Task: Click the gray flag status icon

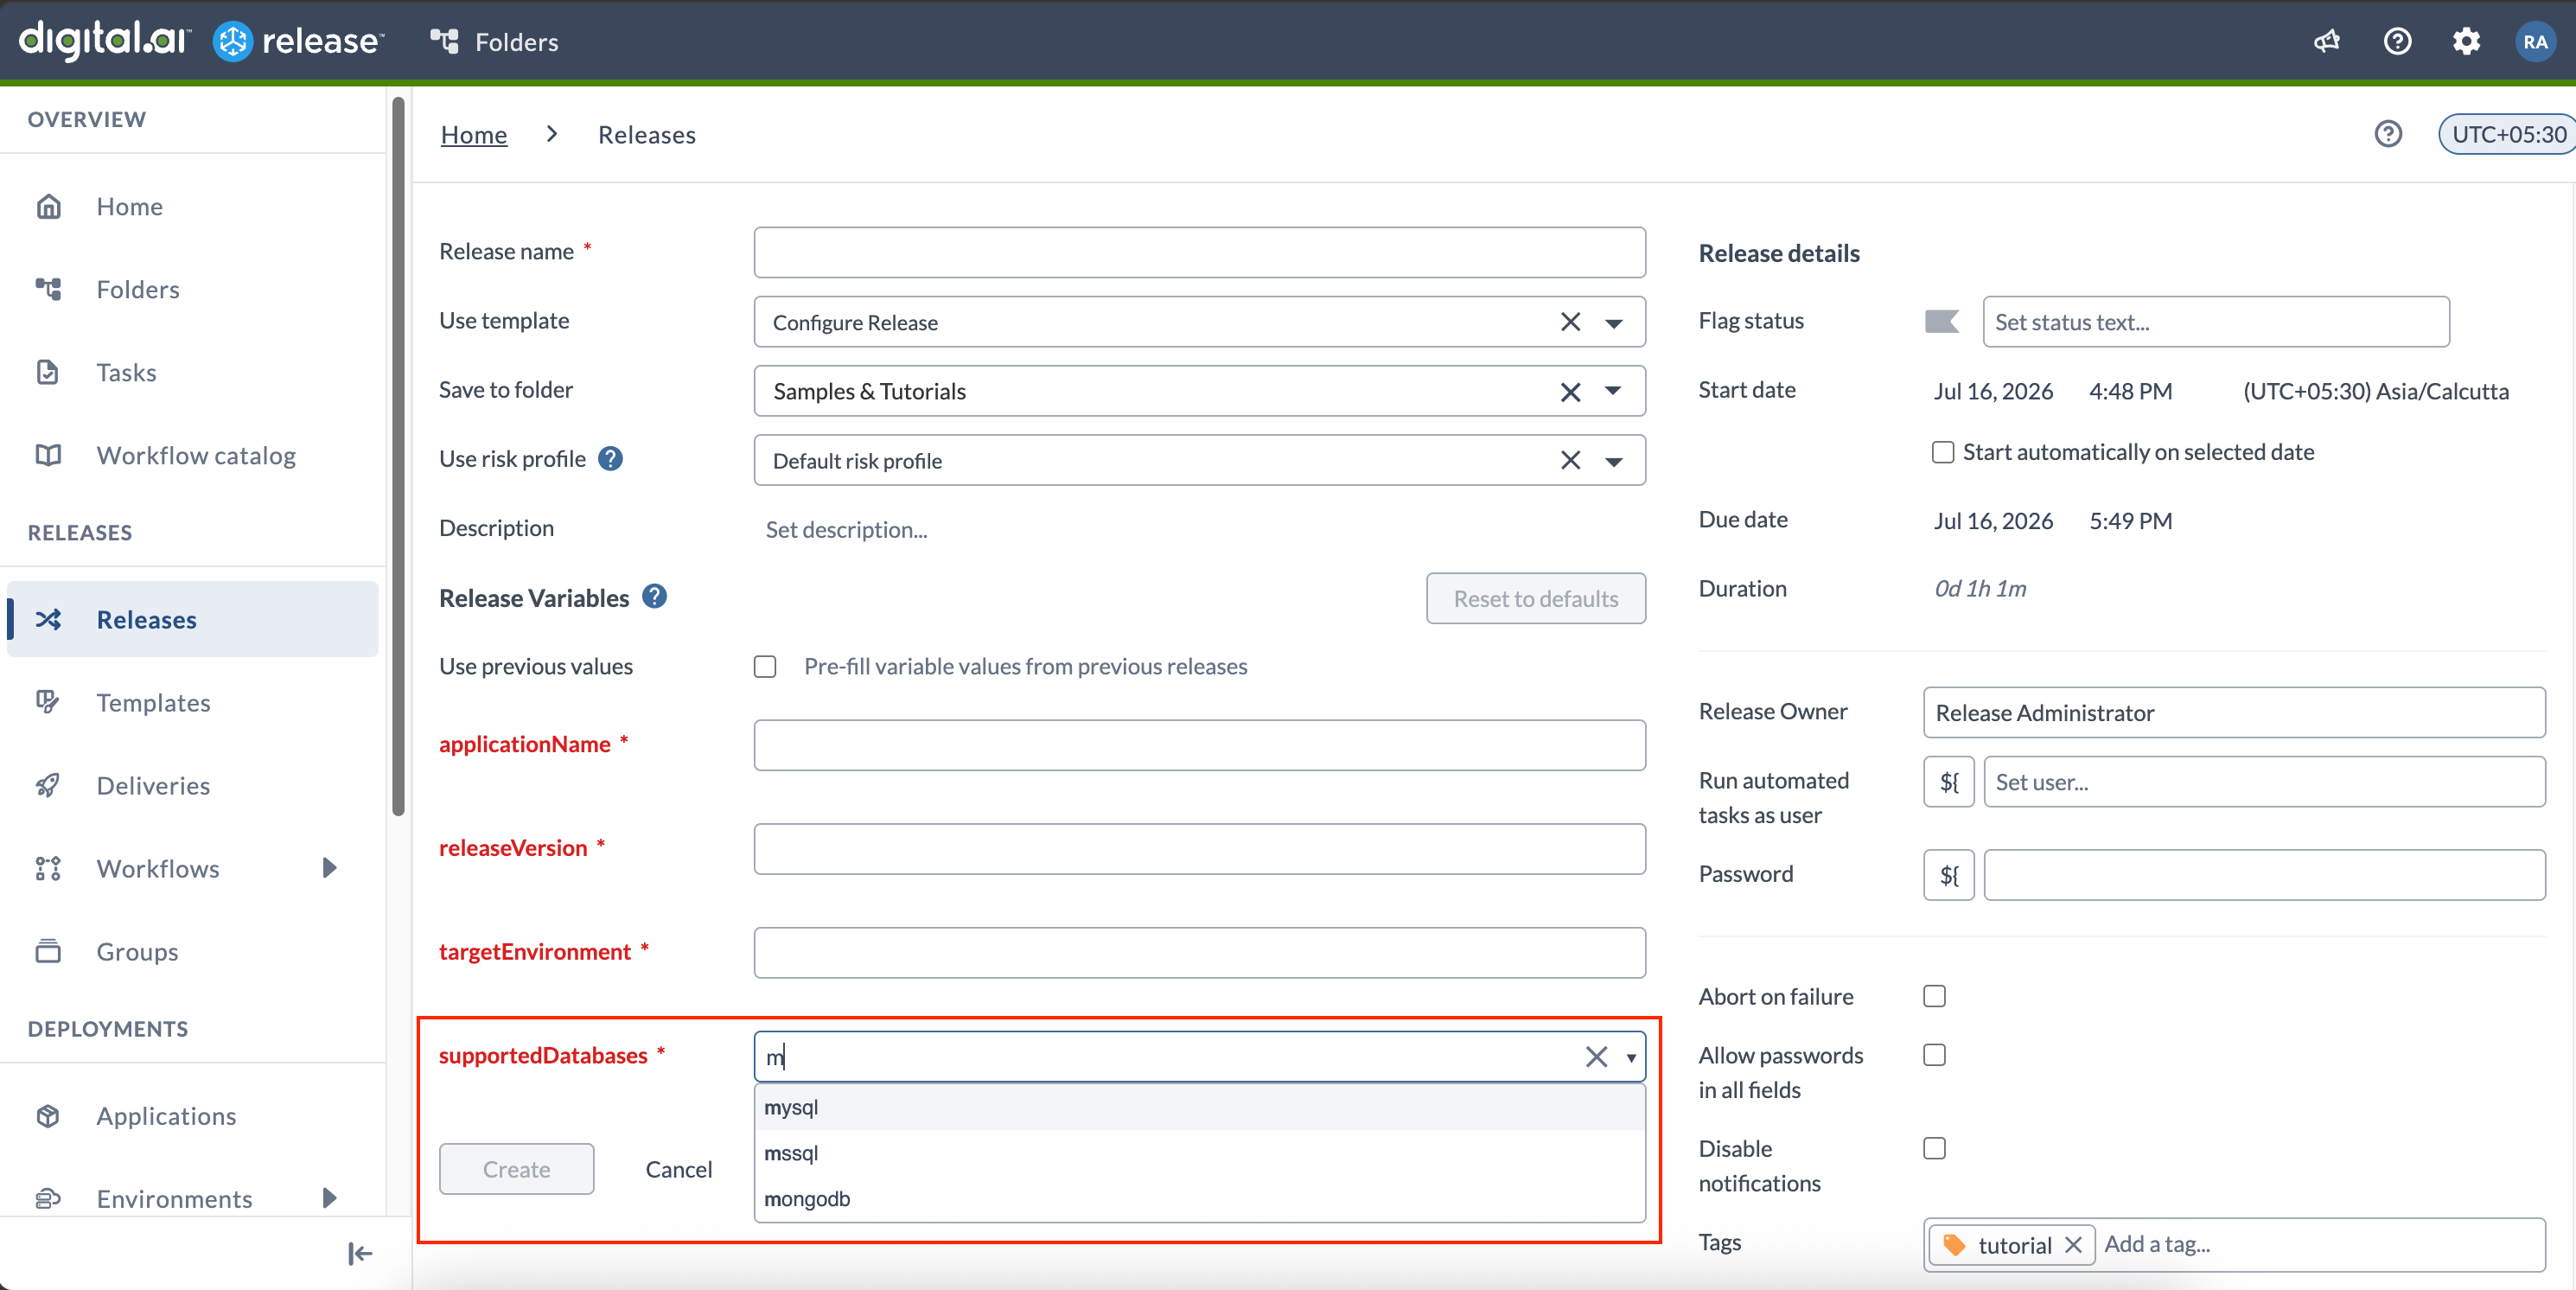Action: click(x=1941, y=321)
